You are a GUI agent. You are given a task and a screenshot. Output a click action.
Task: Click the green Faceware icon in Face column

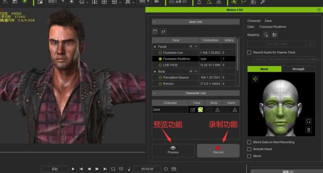pos(200,110)
